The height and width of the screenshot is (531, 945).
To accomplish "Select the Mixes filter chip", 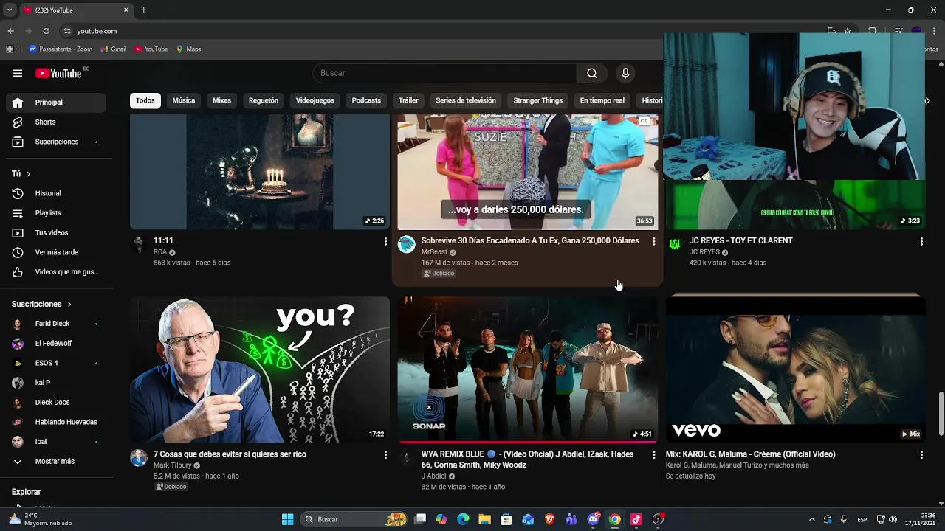I will tap(222, 100).
